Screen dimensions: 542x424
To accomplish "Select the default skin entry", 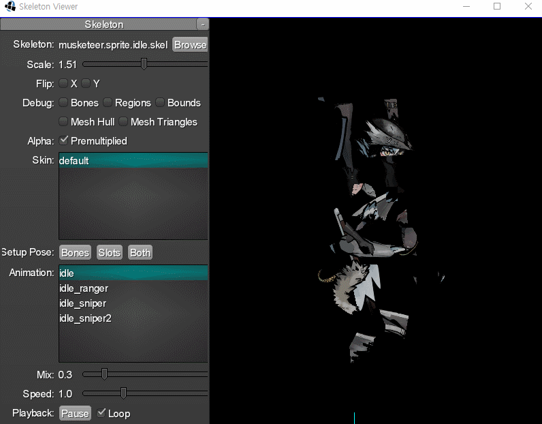I will (x=133, y=161).
